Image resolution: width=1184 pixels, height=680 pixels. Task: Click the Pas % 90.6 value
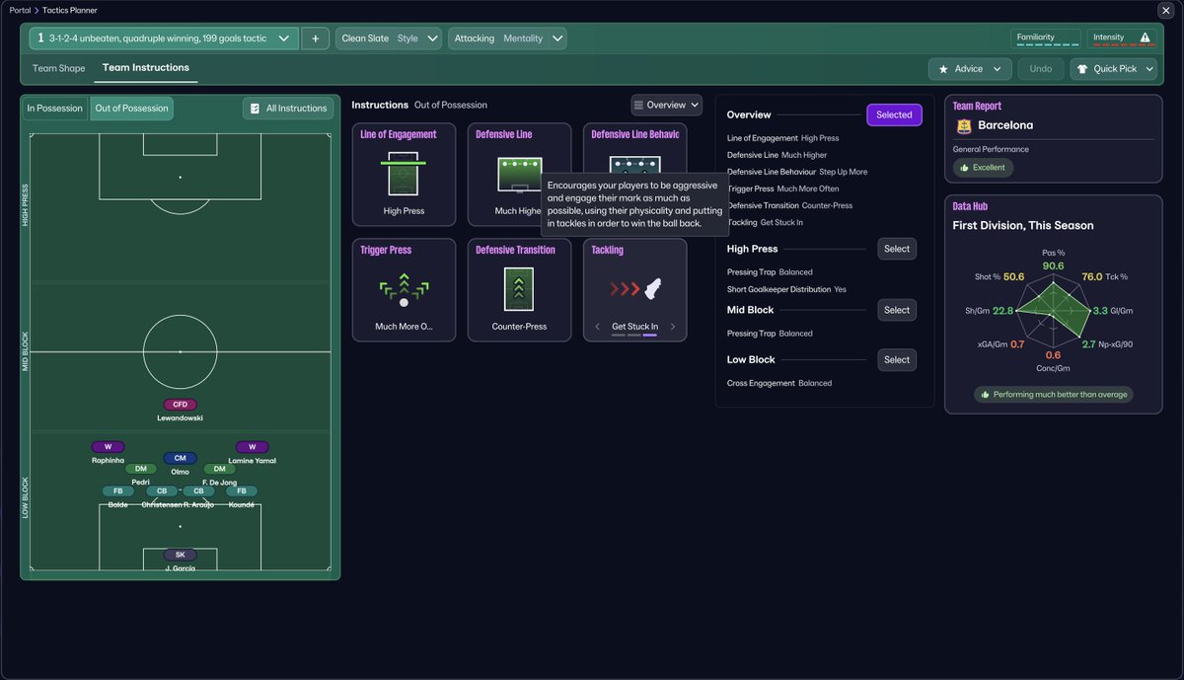click(1053, 265)
